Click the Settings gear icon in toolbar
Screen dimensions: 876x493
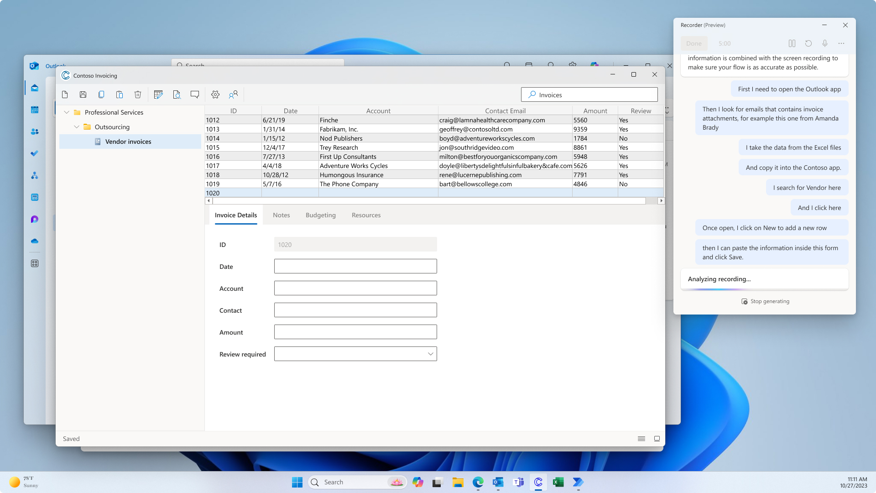215,94
